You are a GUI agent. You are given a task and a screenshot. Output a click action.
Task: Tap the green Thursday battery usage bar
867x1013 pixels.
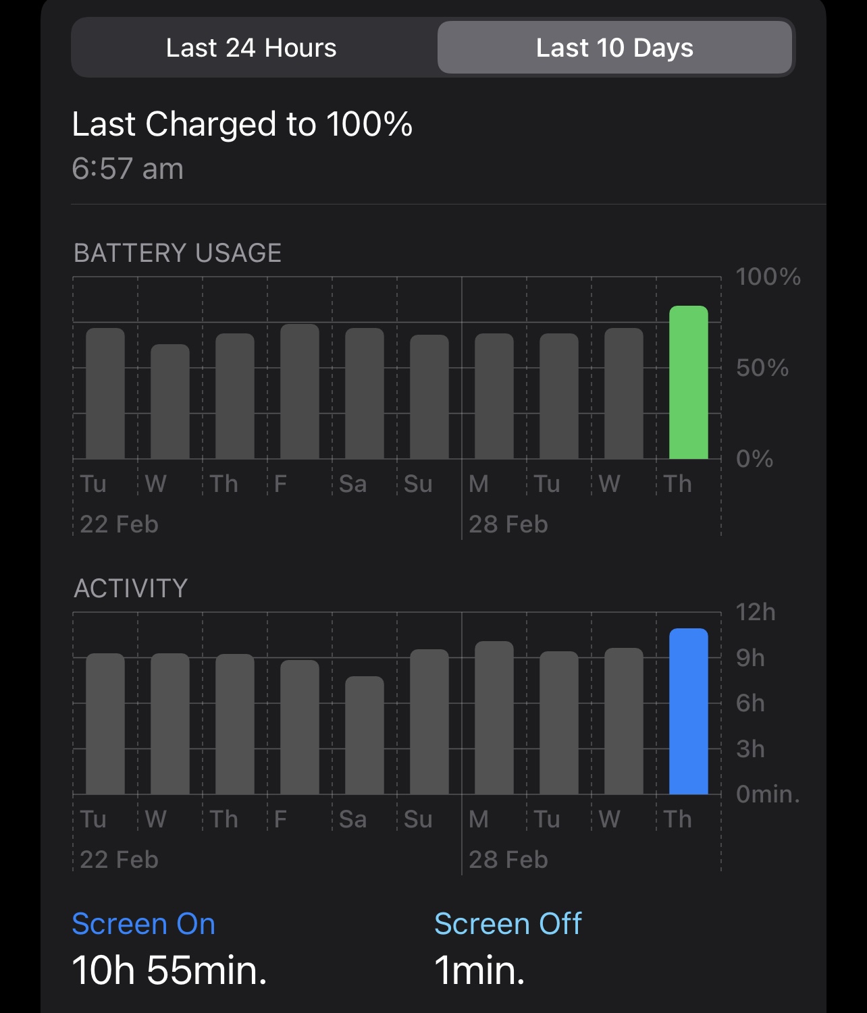tap(688, 383)
